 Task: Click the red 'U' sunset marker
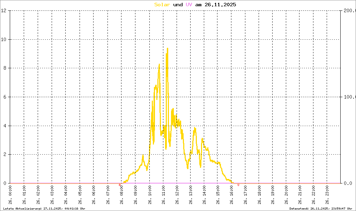click(238, 185)
